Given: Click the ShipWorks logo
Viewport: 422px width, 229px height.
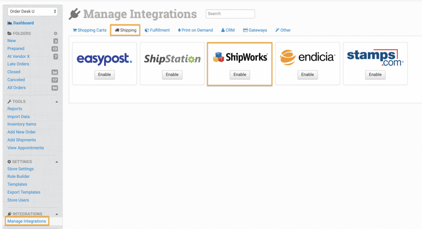Looking at the screenshot, I should (240, 57).
